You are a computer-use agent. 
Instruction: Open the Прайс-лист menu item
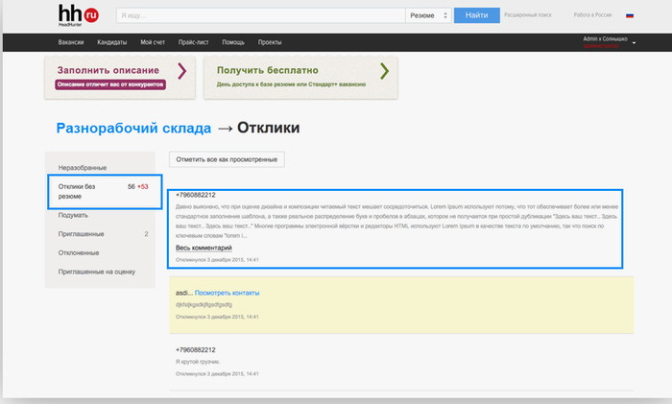tap(194, 43)
